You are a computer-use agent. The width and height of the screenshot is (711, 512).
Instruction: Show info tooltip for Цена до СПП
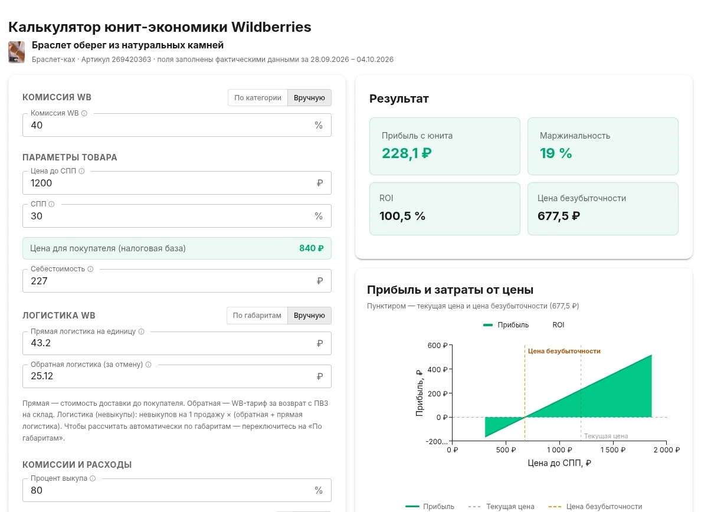(81, 171)
